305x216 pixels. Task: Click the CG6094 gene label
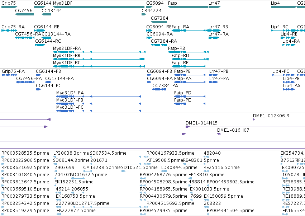pyautogui.click(x=155, y=3)
